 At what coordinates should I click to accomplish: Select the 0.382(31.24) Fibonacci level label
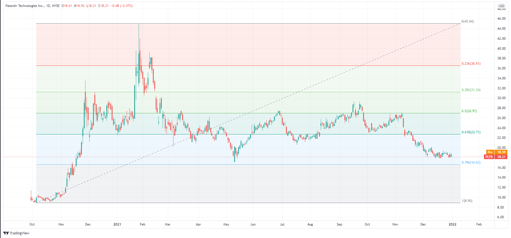tap(471, 90)
